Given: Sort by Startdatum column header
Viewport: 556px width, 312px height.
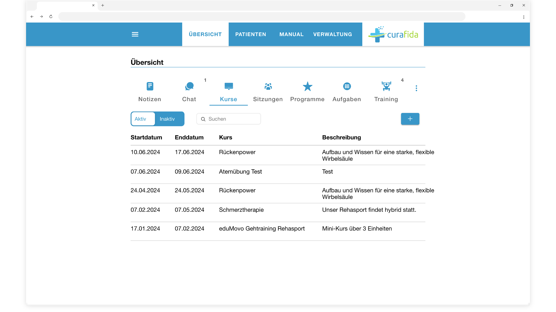Looking at the screenshot, I should [146, 138].
